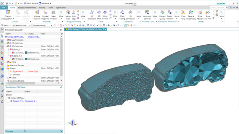Open the Show and Hide tool

(x=208, y=15)
